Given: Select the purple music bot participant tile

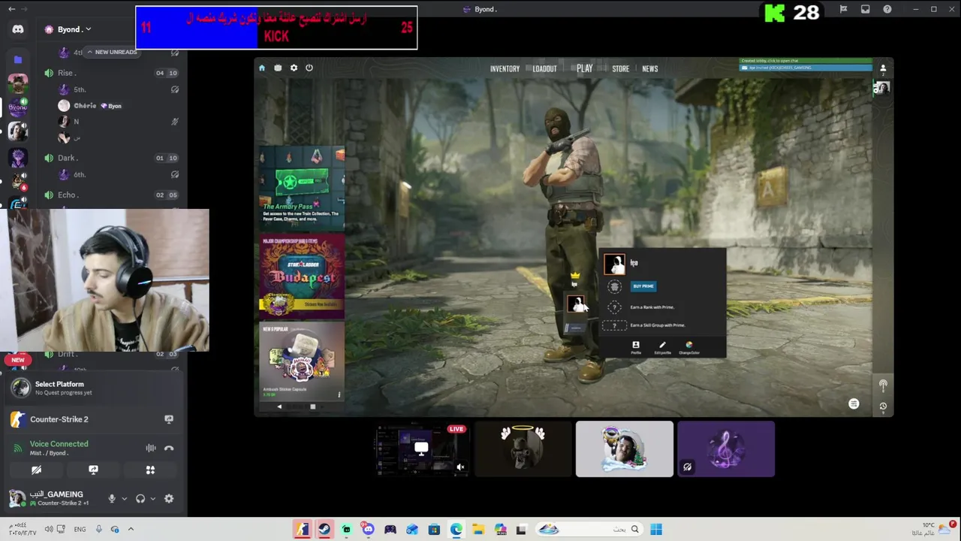Looking at the screenshot, I should tap(726, 449).
